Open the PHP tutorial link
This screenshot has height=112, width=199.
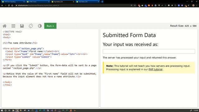coord(155,69)
